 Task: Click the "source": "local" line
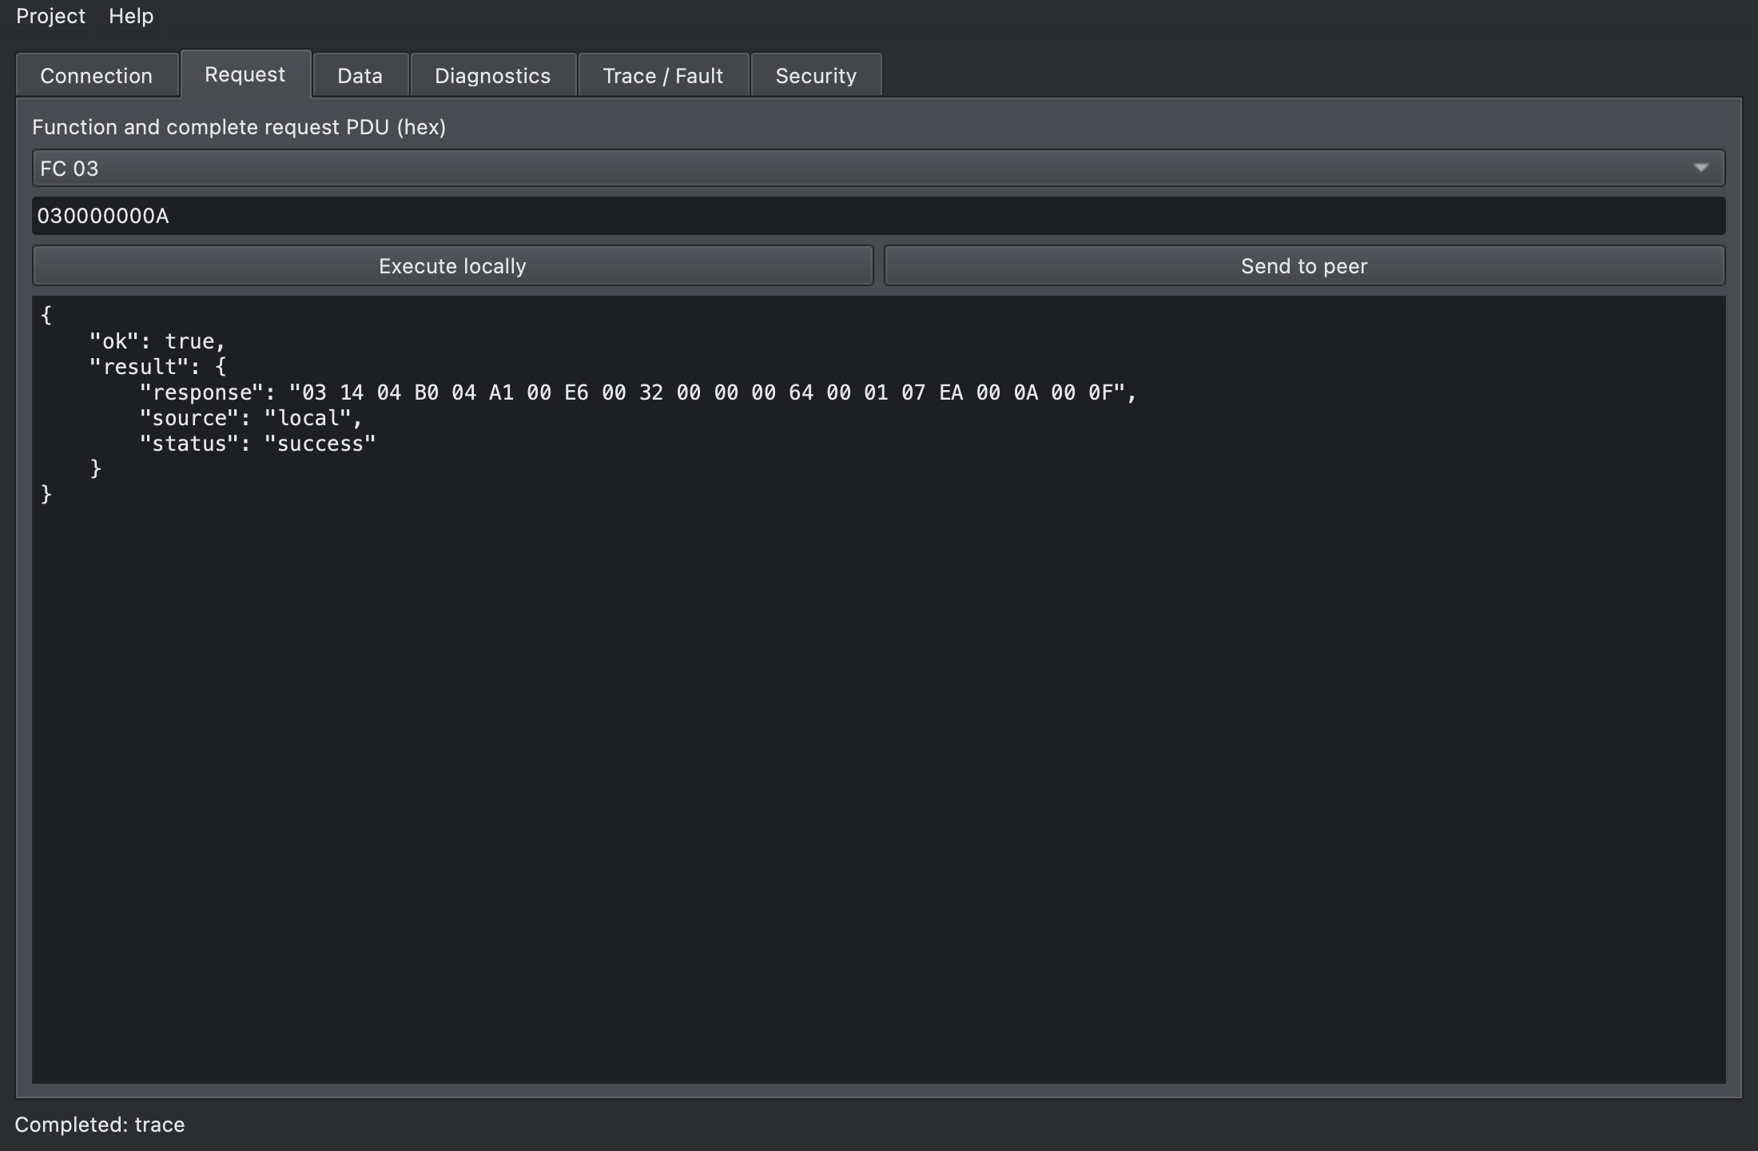[251, 418]
